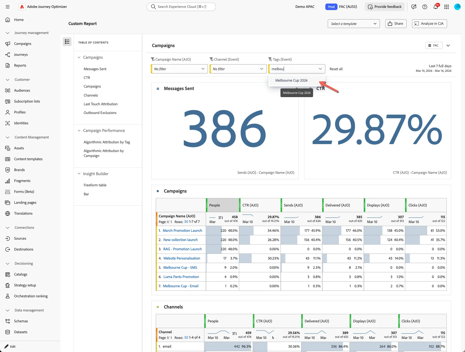
Task: Open the notifications bell
Action: 436,7
